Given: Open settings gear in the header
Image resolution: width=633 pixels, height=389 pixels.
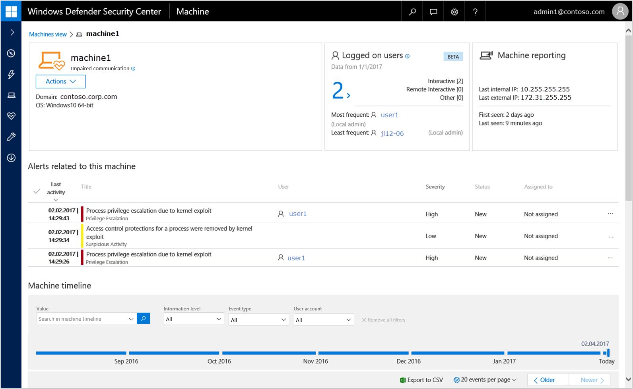Looking at the screenshot, I should point(454,12).
